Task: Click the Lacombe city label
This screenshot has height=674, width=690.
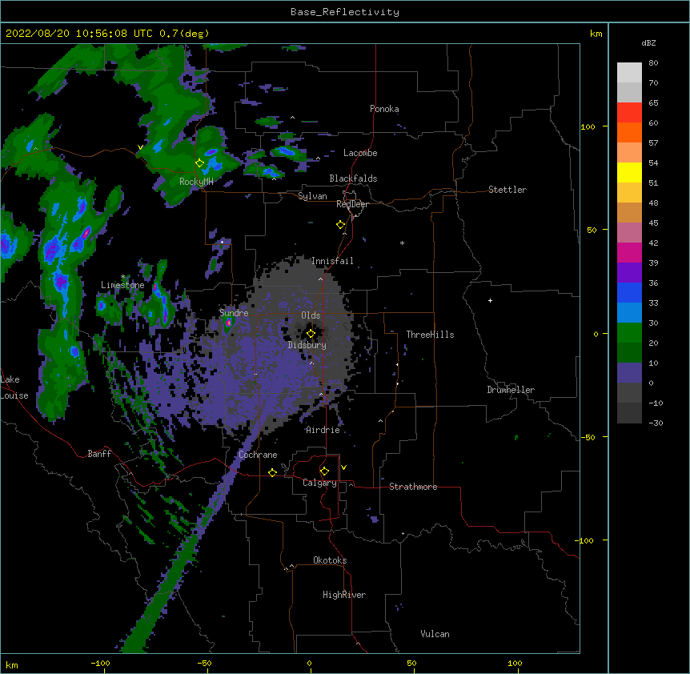Action: coord(360,153)
